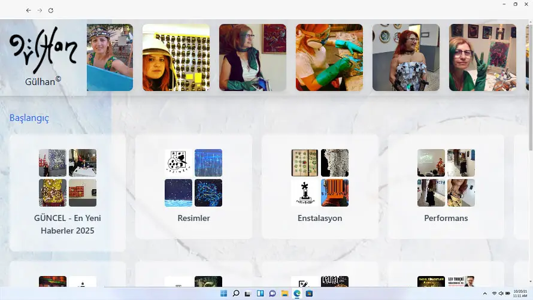Open taskbar Search magnifier icon
The image size is (533, 300).
point(236,293)
